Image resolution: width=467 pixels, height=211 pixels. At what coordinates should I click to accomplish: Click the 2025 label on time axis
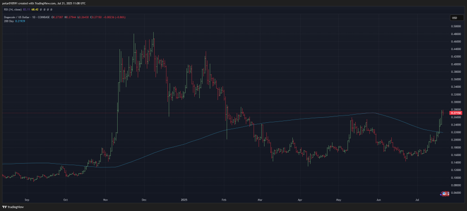coord(184,200)
